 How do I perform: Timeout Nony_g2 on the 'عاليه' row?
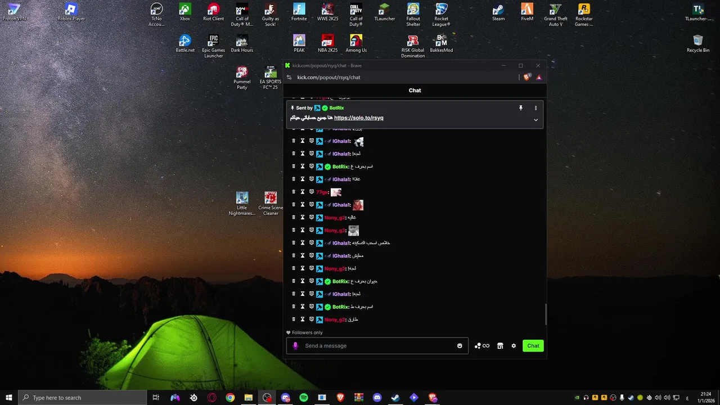click(x=303, y=217)
